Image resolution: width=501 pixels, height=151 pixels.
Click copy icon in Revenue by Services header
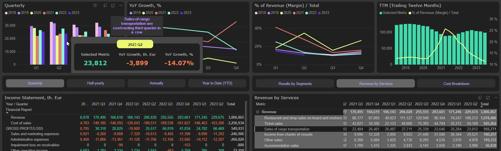tap(480, 98)
